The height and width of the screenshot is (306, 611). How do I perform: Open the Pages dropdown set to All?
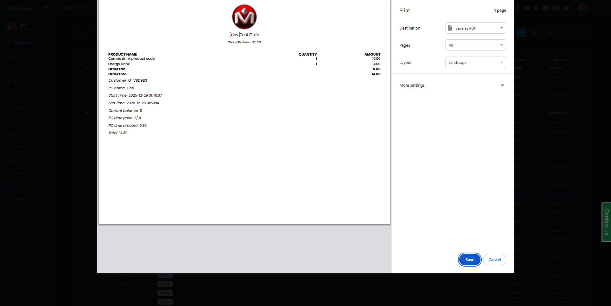(475, 45)
